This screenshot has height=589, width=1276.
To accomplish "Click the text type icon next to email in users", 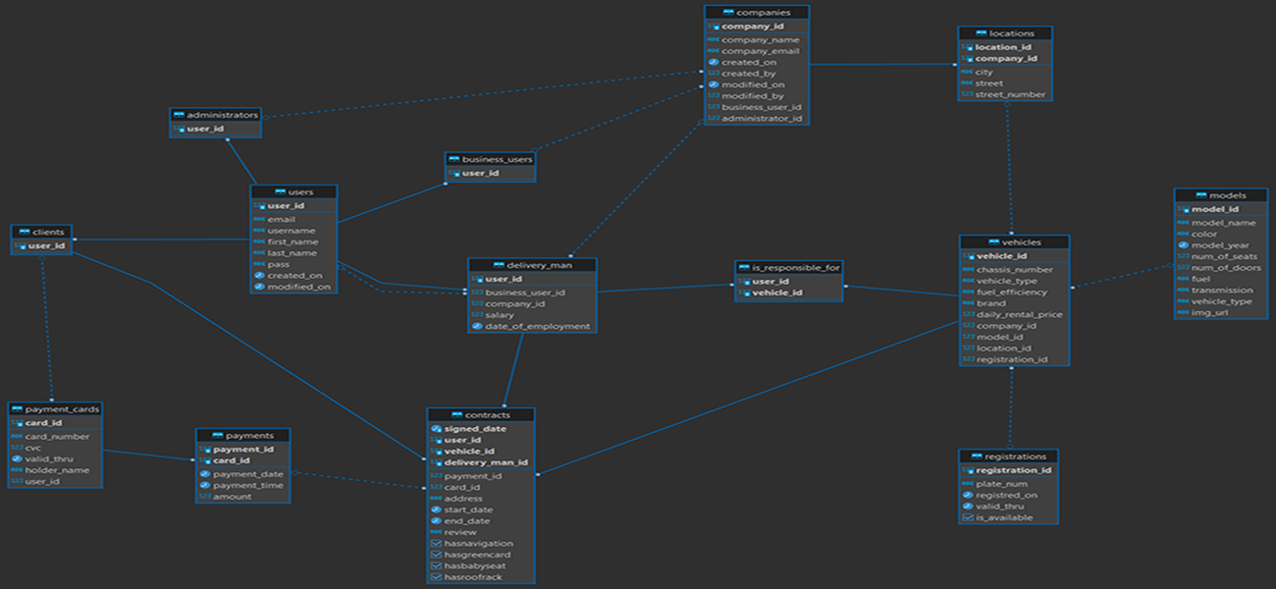I will pyautogui.click(x=259, y=219).
